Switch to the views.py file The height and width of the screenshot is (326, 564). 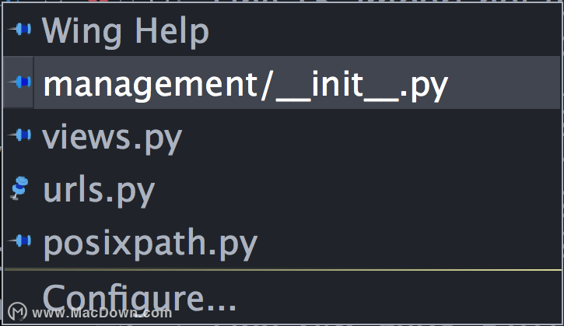coord(112,138)
